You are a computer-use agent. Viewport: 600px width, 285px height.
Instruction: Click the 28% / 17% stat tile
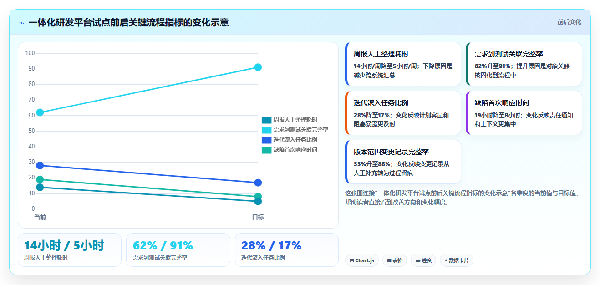tap(287, 250)
